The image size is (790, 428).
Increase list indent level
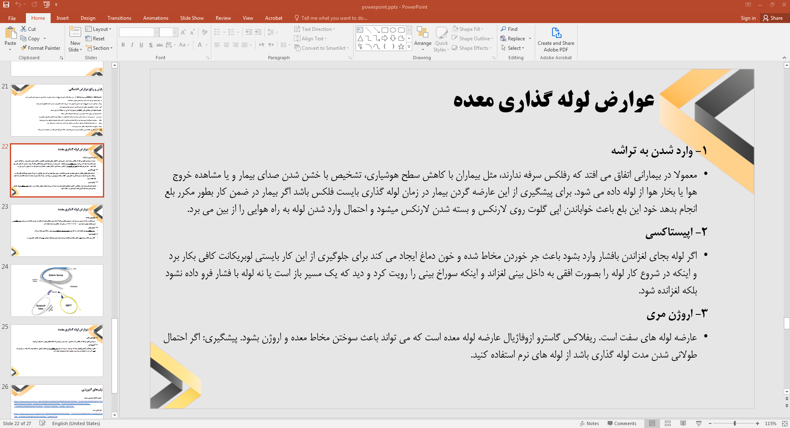[258, 32]
